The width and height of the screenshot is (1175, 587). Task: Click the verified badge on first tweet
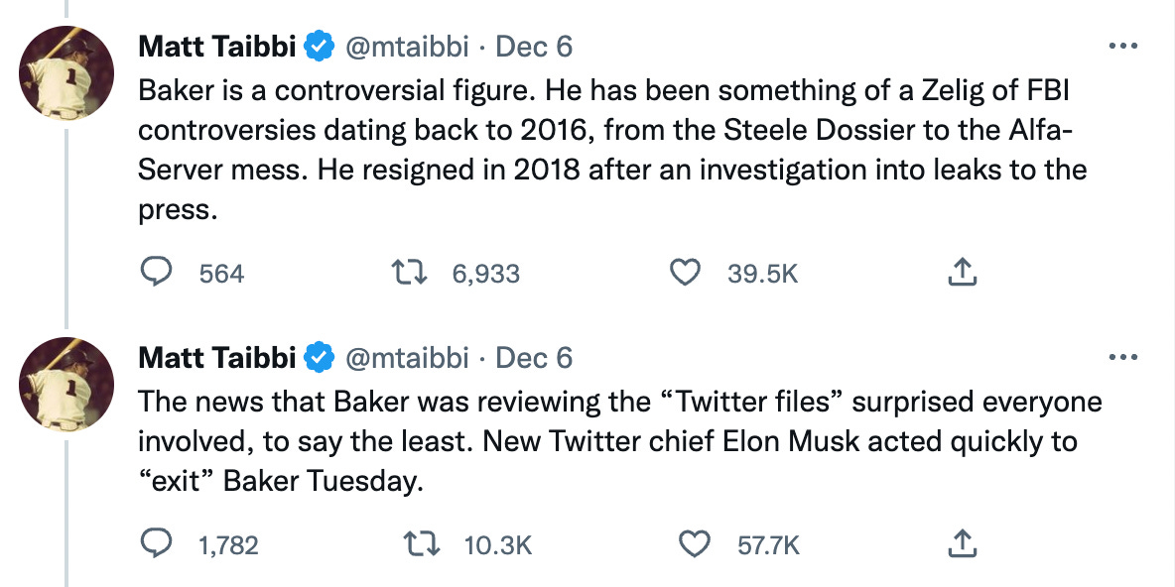(x=320, y=48)
